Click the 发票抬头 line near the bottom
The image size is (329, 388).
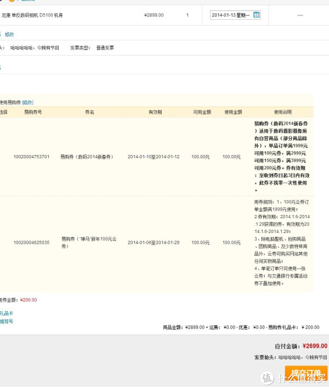pos(291,357)
